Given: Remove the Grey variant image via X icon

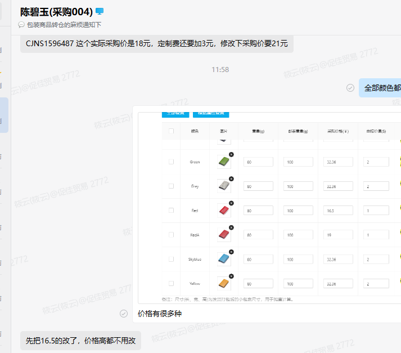Looking at the screenshot, I should (x=231, y=178).
